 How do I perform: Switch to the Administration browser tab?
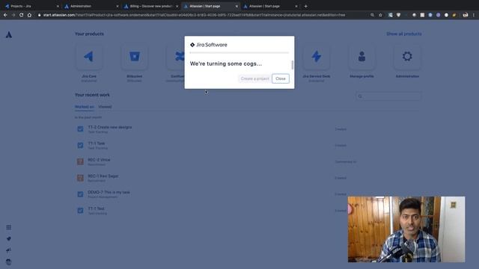coord(91,6)
